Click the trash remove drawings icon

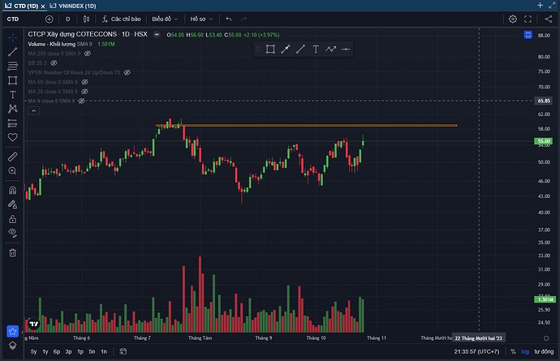coord(12,253)
